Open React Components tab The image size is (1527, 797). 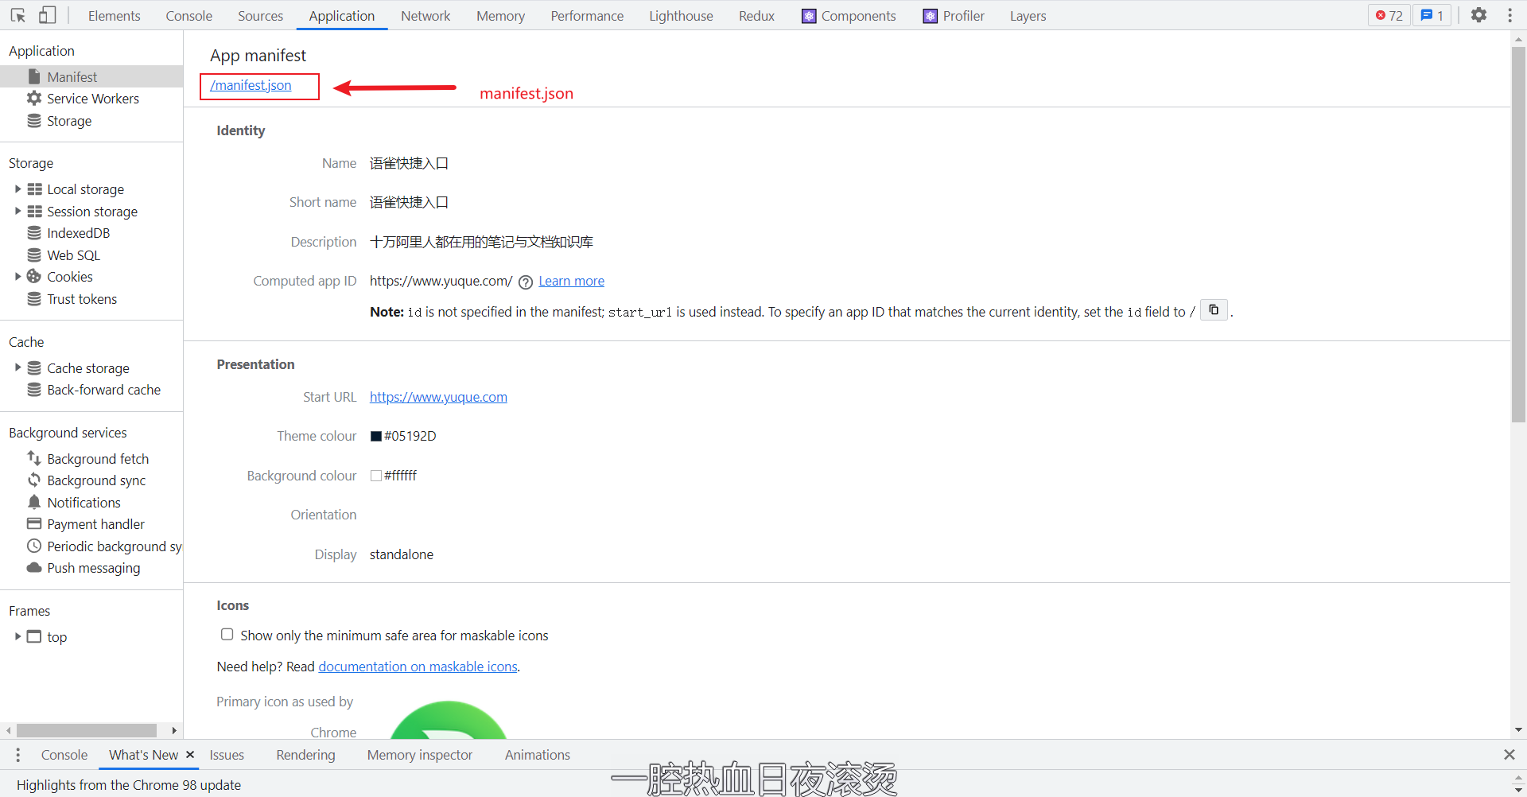tap(849, 16)
